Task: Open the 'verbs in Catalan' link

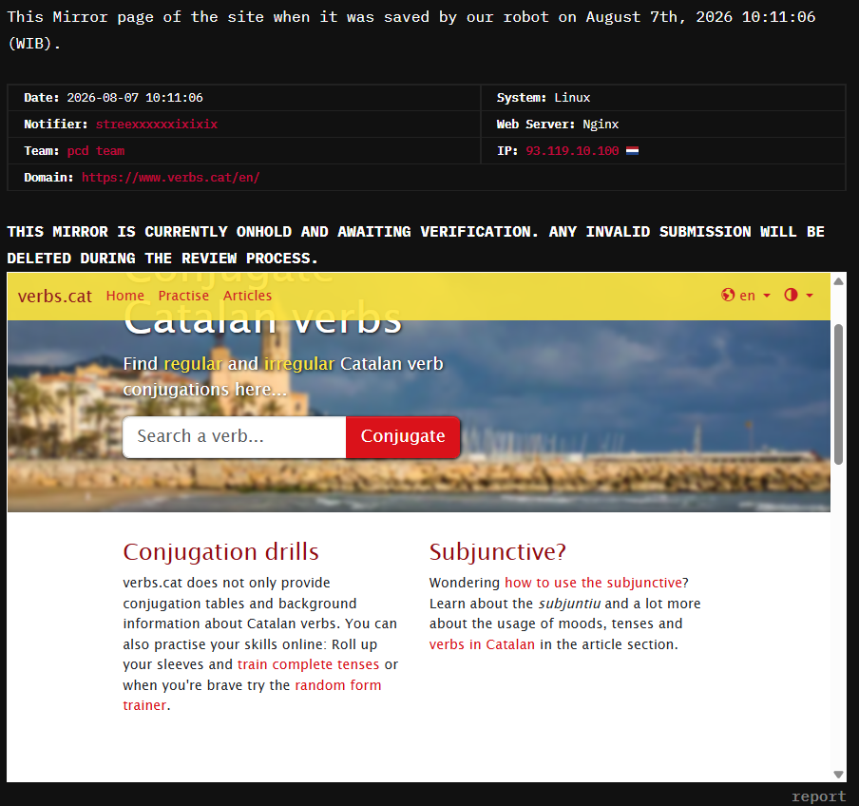Action: pos(482,644)
